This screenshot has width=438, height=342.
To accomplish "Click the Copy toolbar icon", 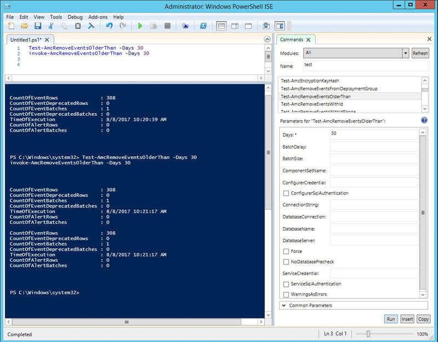I will [x=64, y=26].
